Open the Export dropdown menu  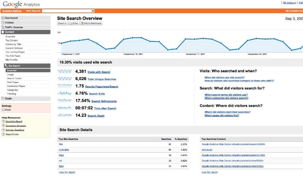[x=62, y=23]
